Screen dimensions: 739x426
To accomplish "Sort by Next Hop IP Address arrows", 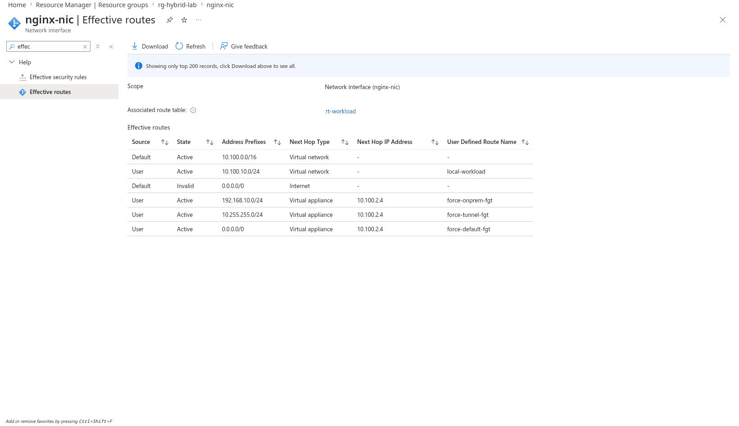I will click(435, 142).
